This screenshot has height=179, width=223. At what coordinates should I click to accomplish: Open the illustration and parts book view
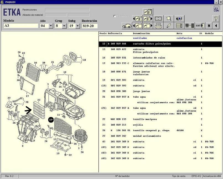[148, 12]
